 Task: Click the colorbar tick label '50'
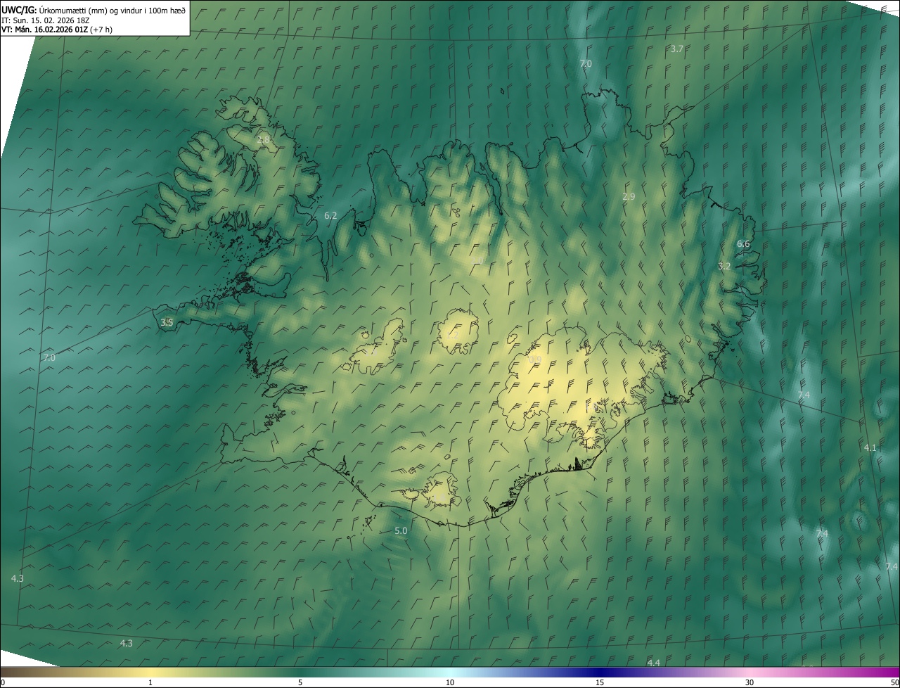[894, 683]
